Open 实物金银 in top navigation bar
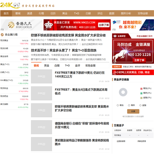This screenshot has width=154, height=154. (142, 13)
